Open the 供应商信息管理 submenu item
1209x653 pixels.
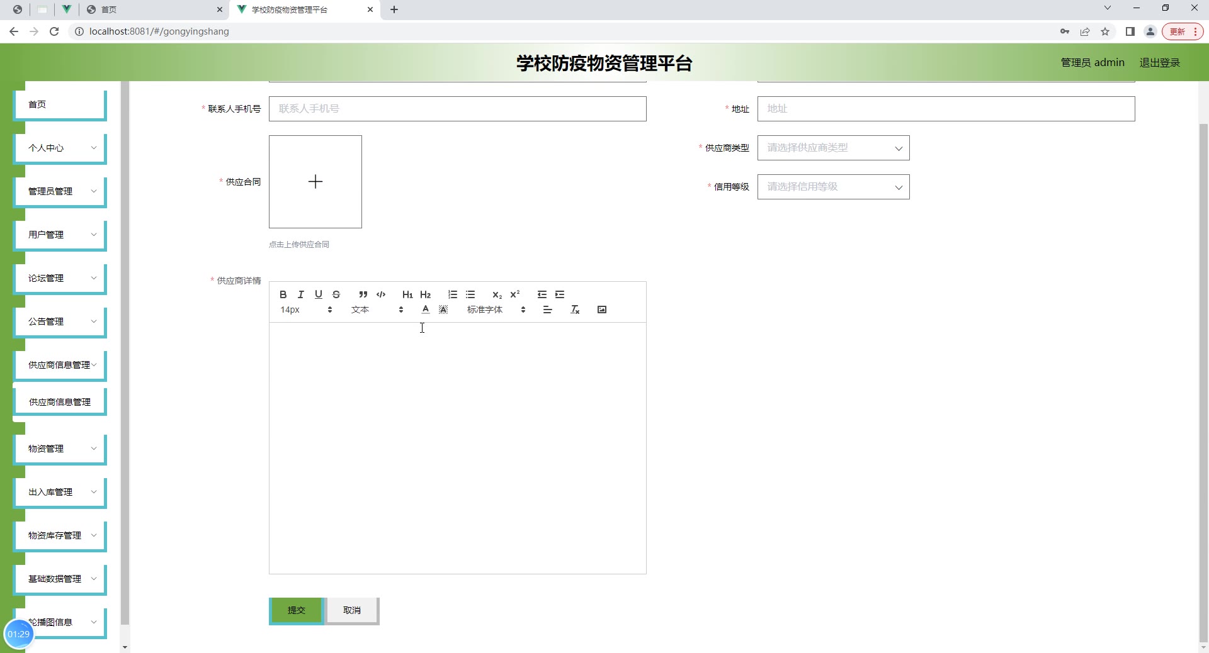tap(60, 402)
